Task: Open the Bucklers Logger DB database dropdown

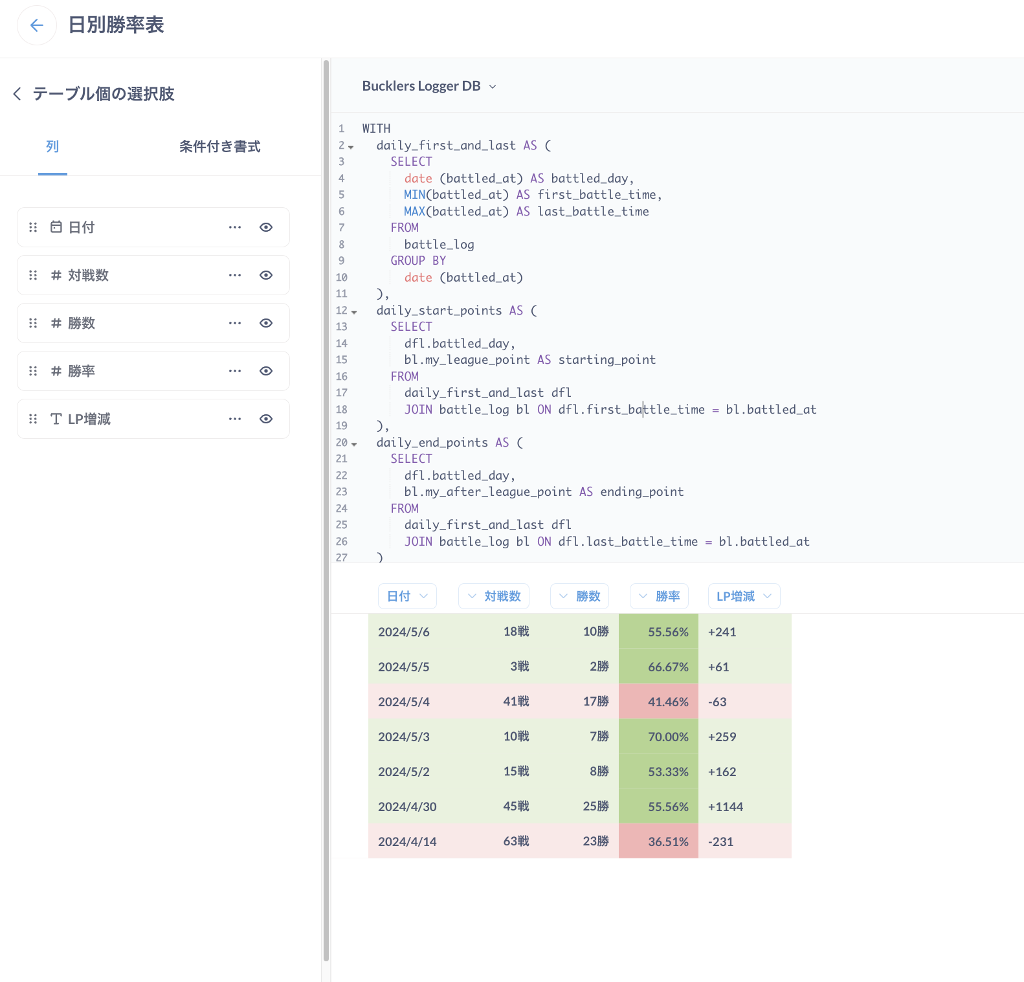Action: click(429, 86)
